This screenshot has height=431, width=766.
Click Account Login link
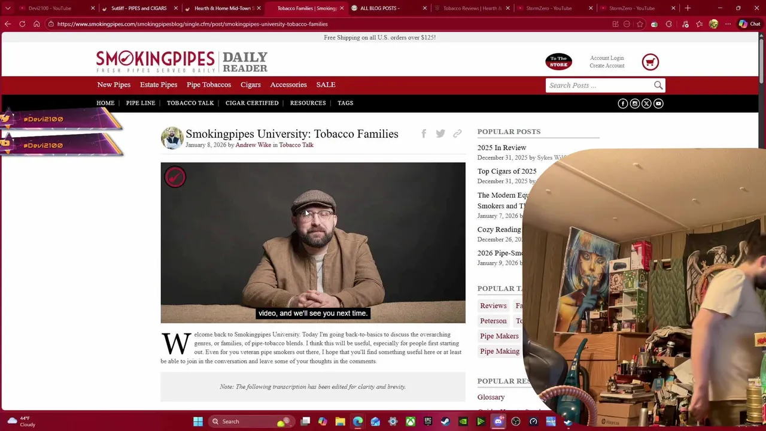coord(607,58)
